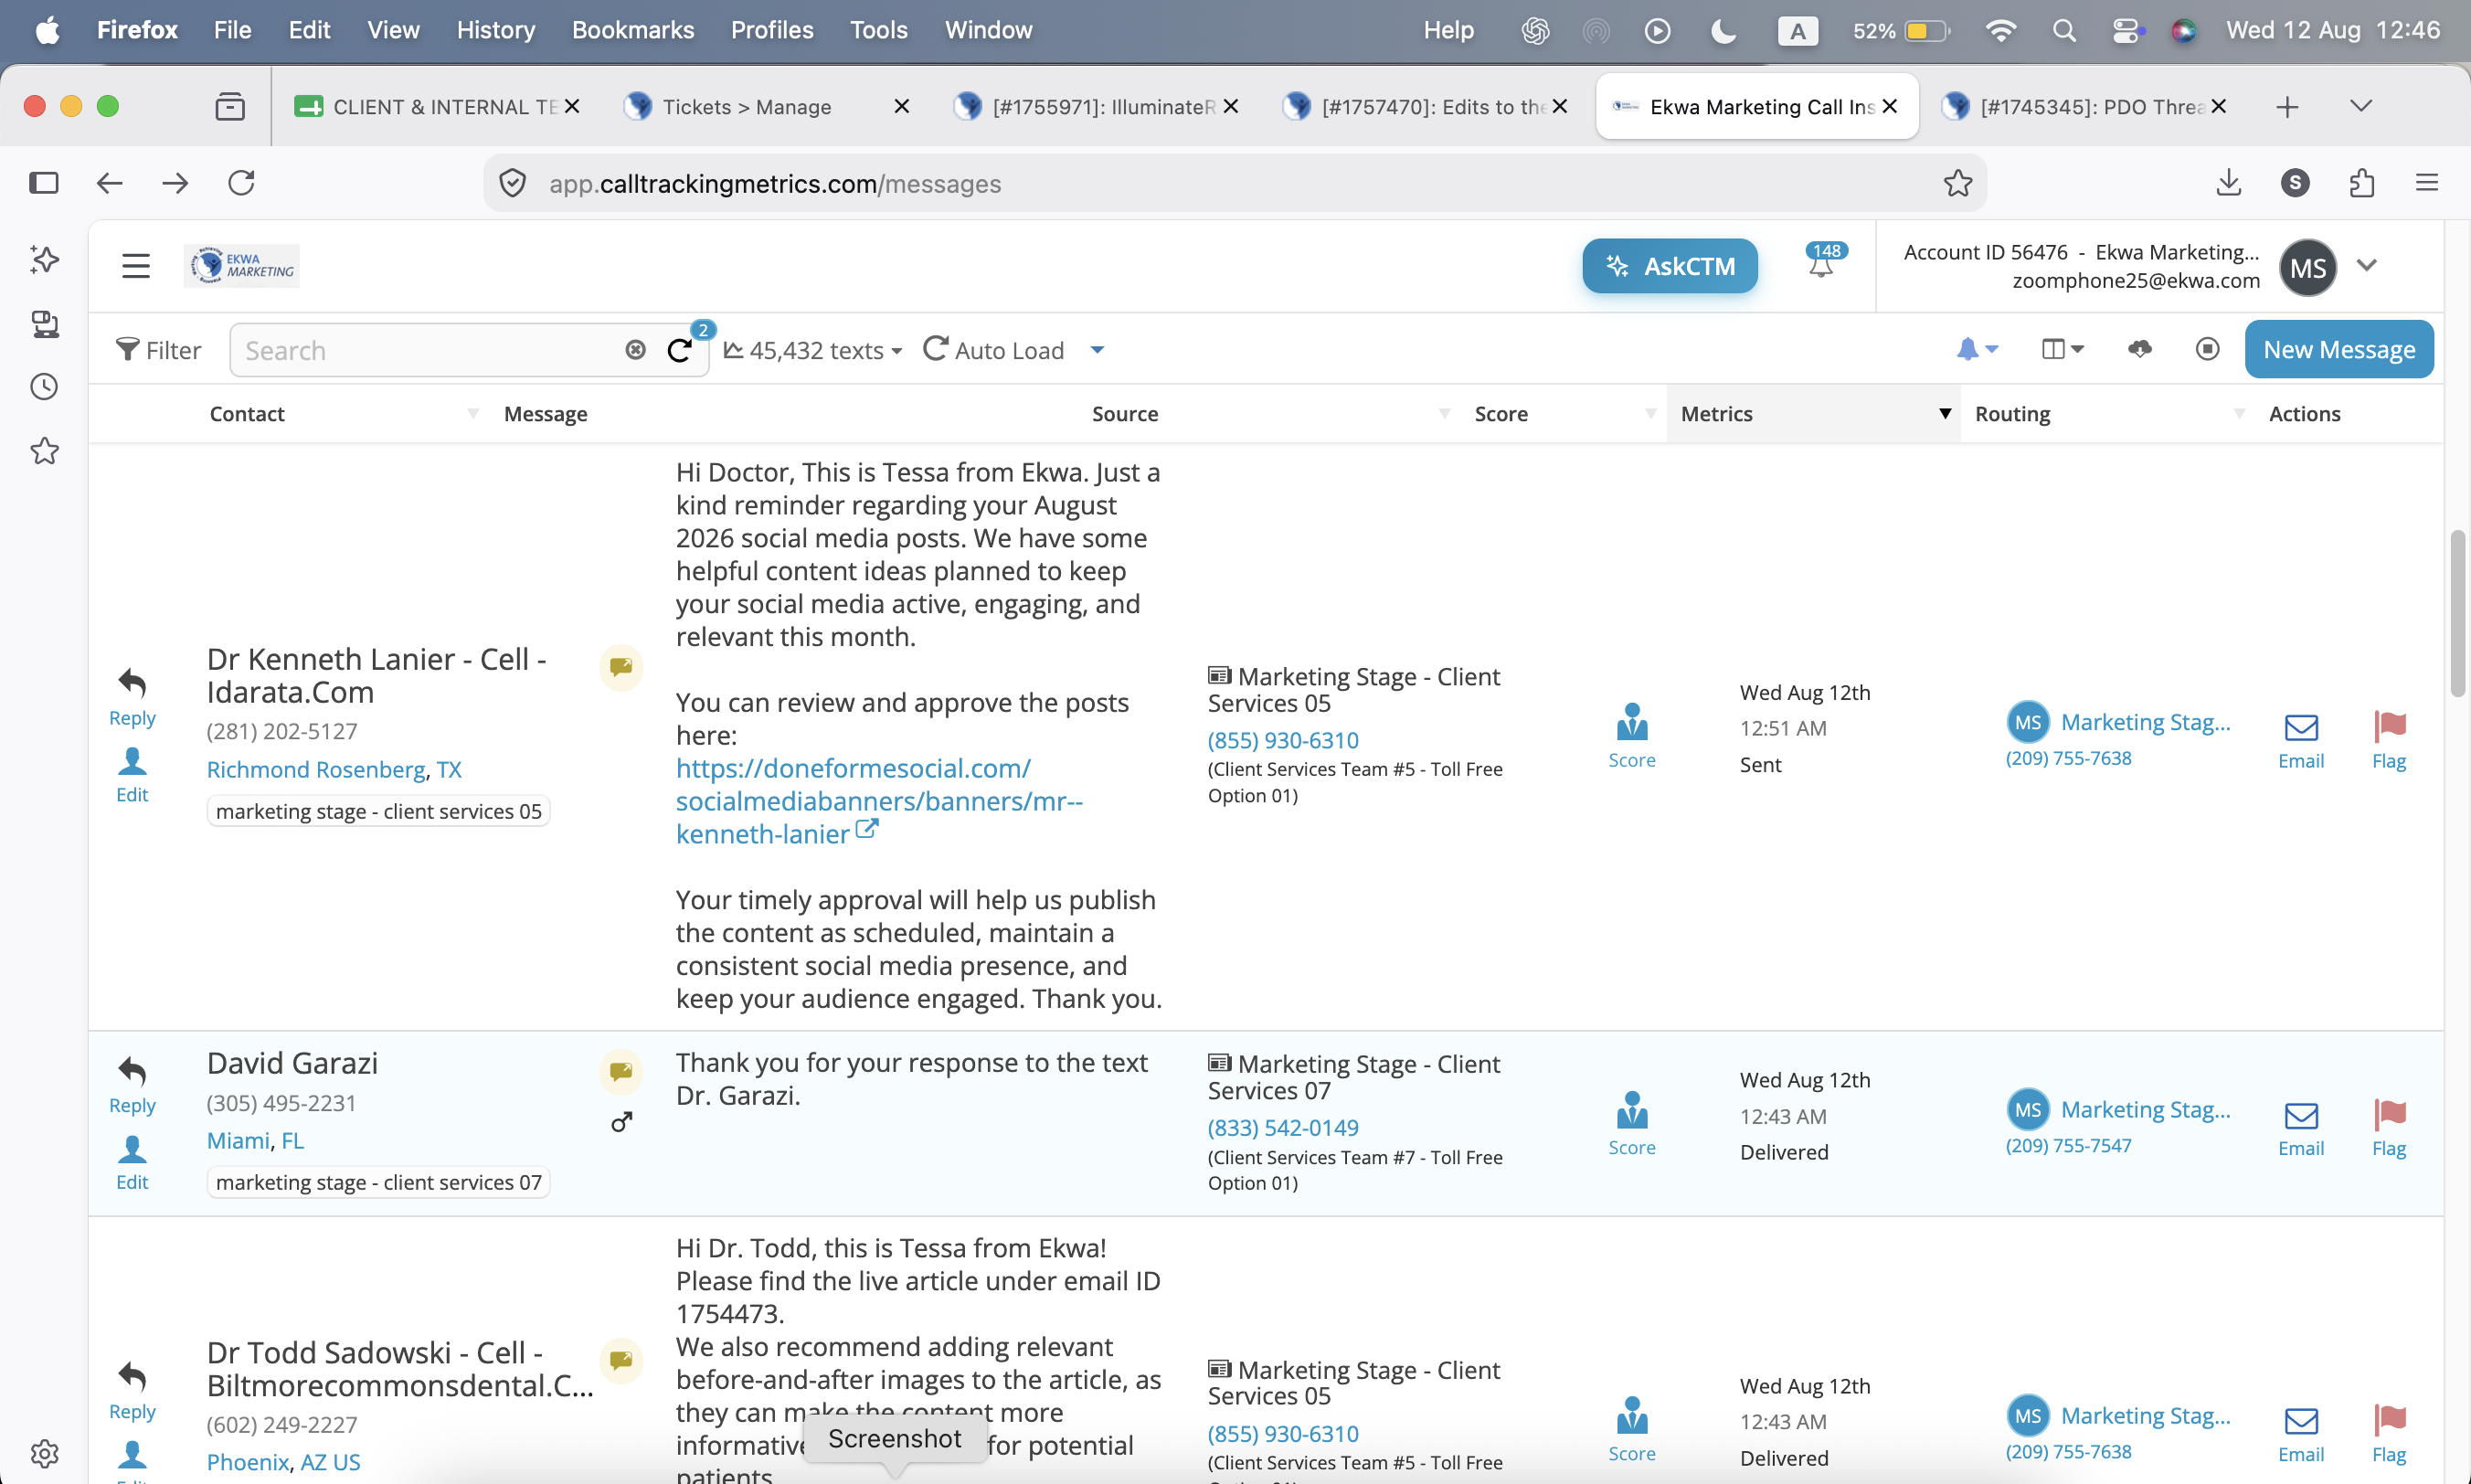Screen dimensions: 2471x1484
Task: Open Firefox downloads panel
Action: tap(2228, 183)
